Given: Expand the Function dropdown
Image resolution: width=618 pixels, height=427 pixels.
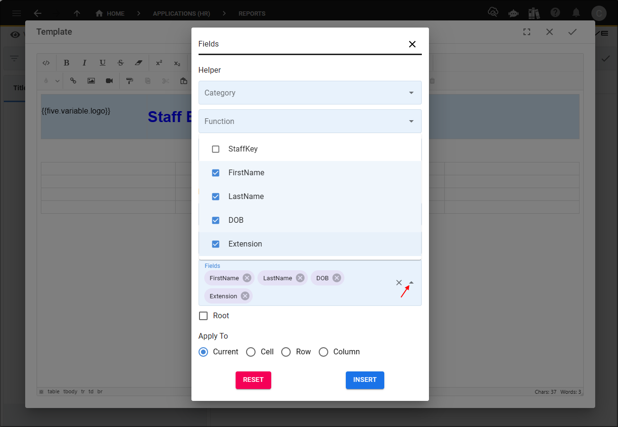Looking at the screenshot, I should pos(310,121).
